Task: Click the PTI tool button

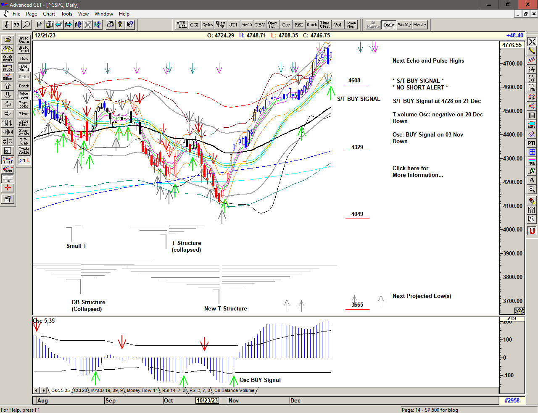Action: (532, 143)
